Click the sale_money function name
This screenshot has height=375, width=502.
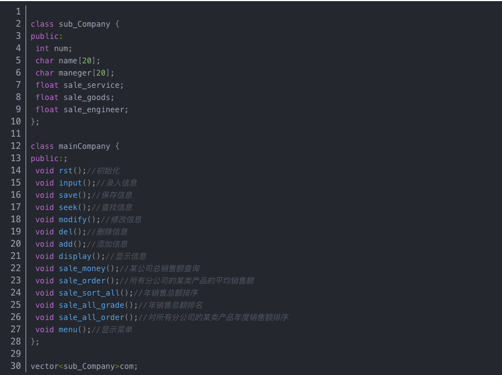pos(82,268)
